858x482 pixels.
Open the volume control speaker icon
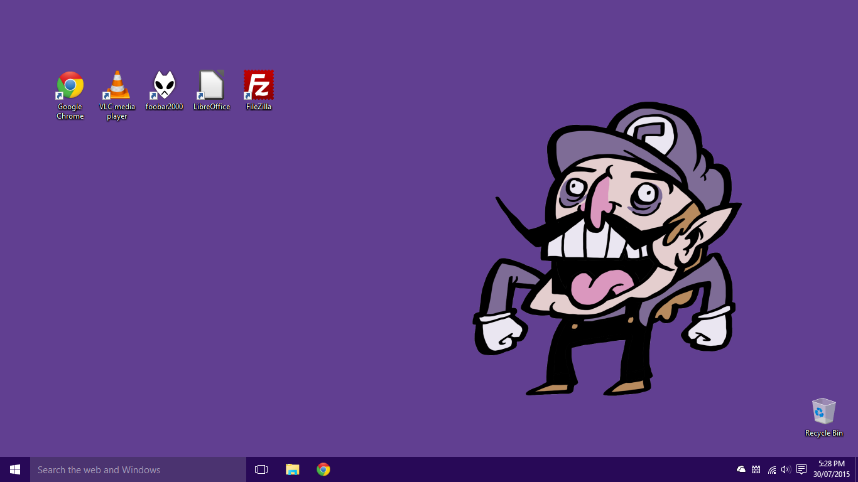coord(786,469)
